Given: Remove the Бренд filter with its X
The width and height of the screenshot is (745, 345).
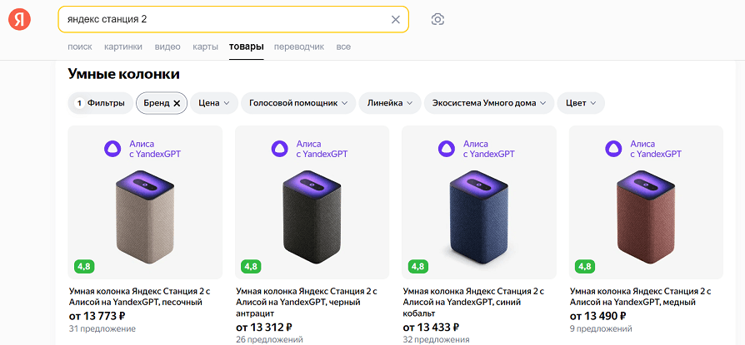Looking at the screenshot, I should pos(177,103).
